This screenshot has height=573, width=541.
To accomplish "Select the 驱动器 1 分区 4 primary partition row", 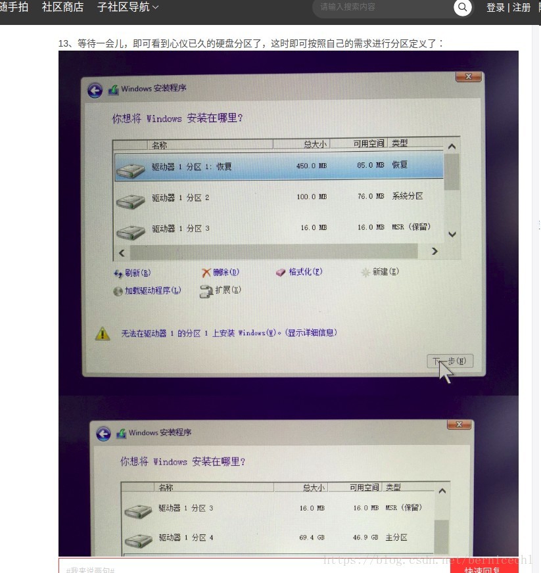I will point(279,538).
